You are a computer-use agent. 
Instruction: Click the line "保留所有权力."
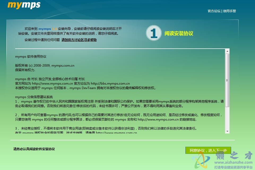[25, 70]
